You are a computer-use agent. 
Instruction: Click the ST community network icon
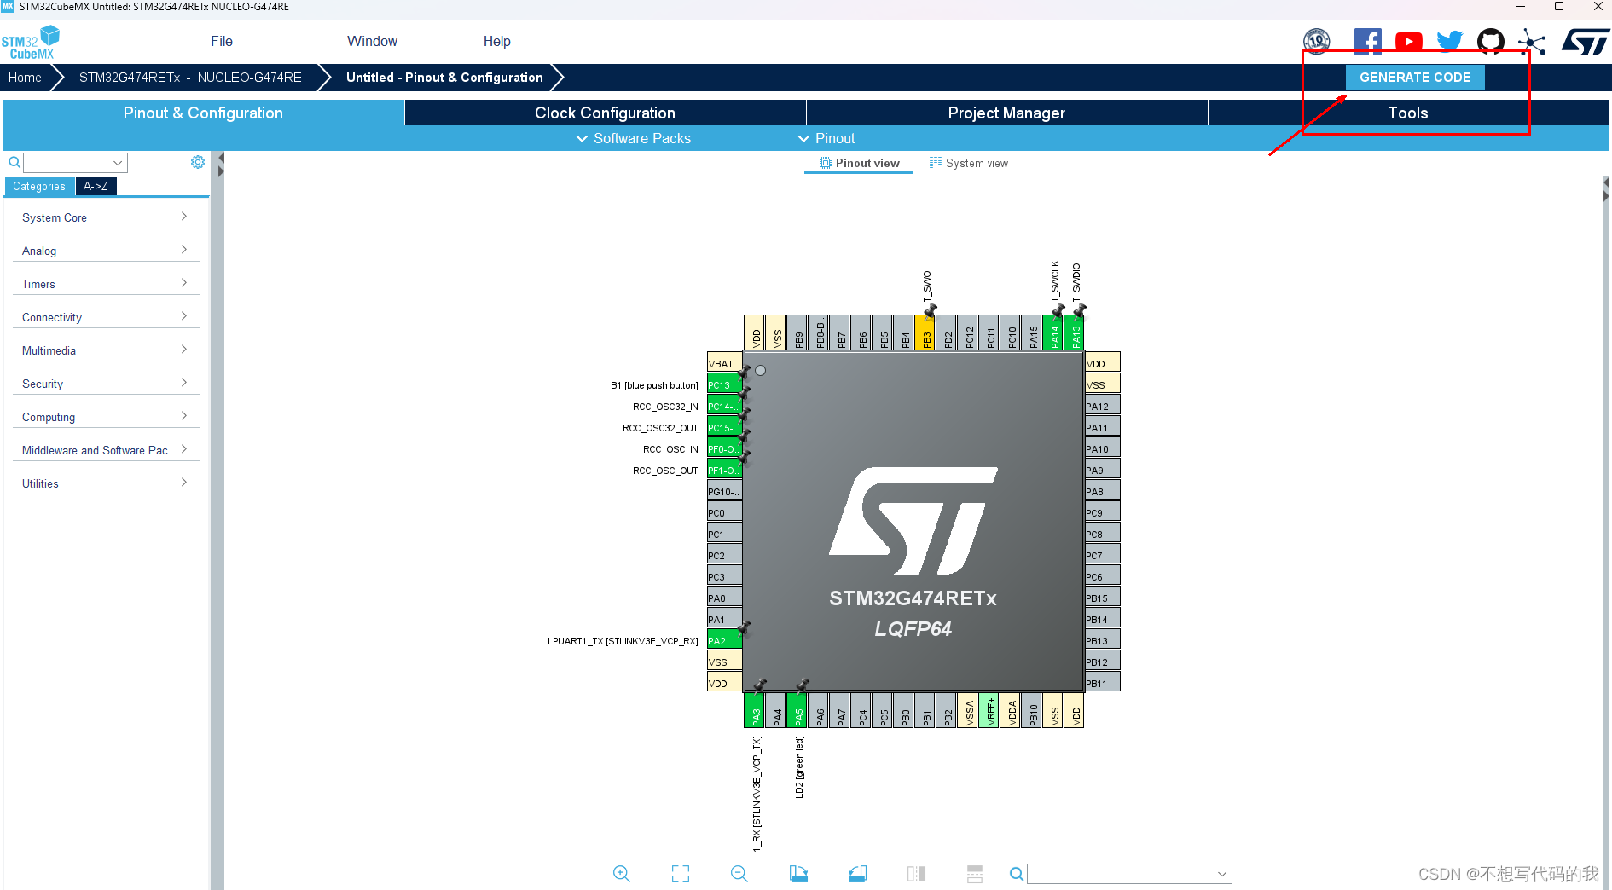1532,42
